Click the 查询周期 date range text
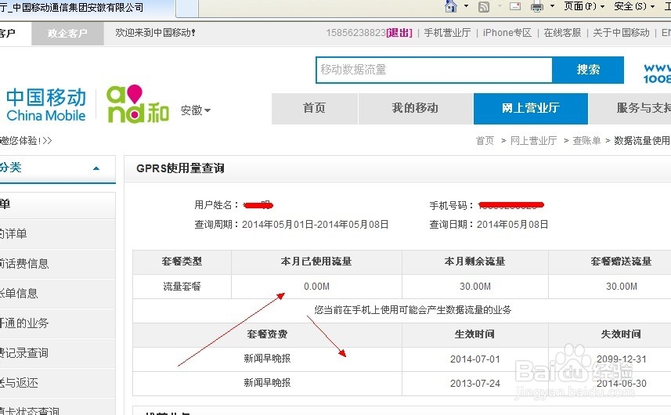 291,225
